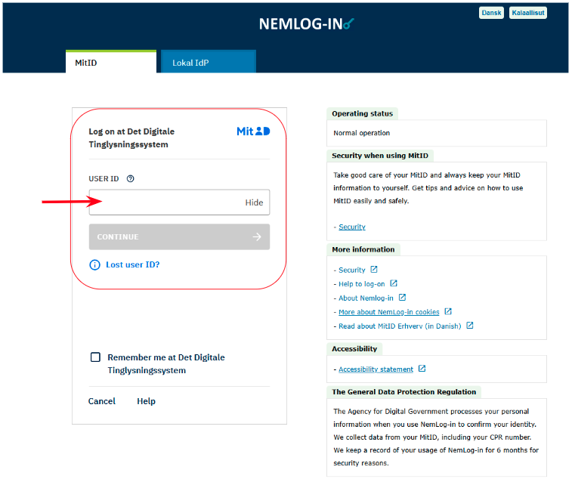Click the Accessibility section heading
The image size is (572, 482).
(354, 348)
